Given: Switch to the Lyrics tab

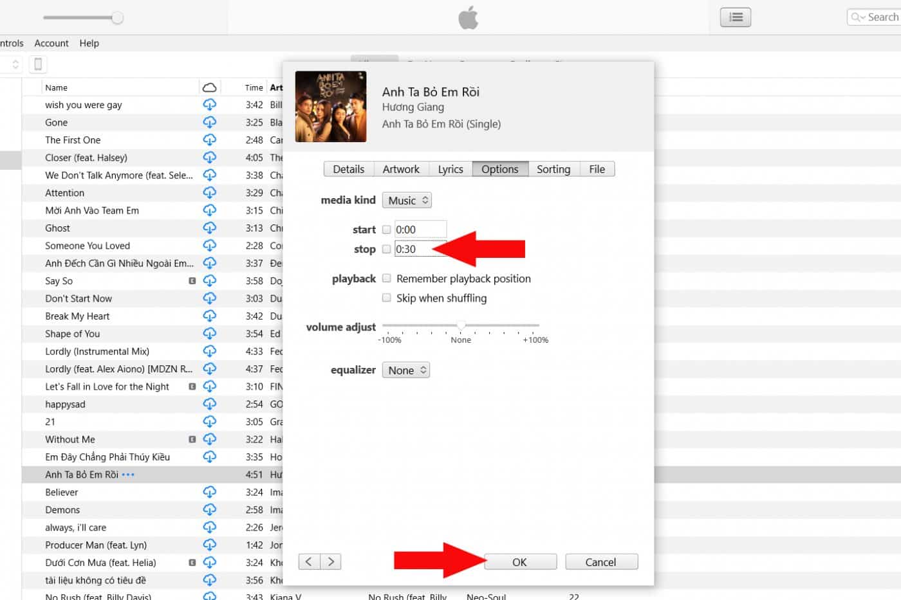Looking at the screenshot, I should click(x=450, y=169).
